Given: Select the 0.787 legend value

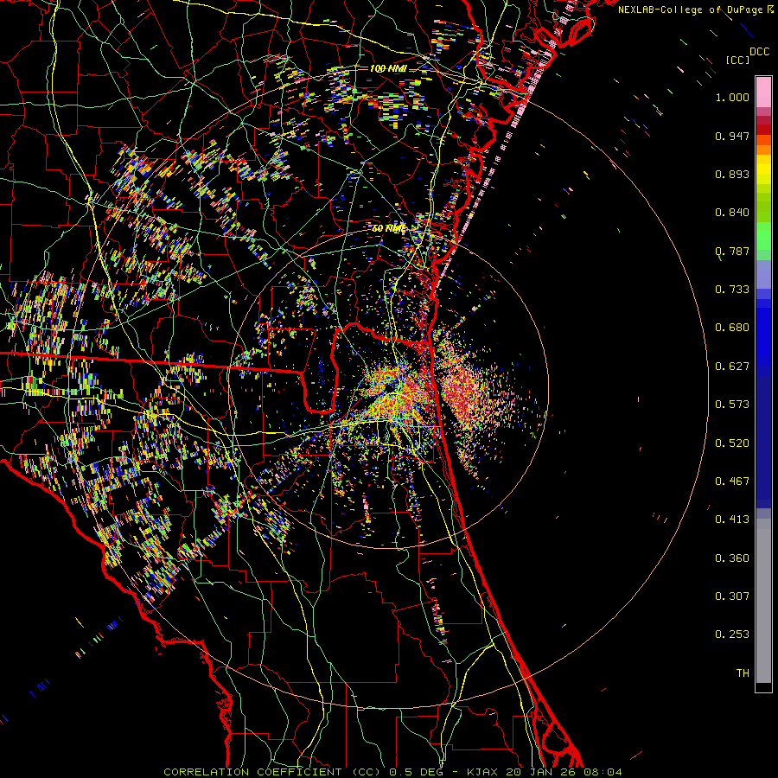Looking at the screenshot, I should (732, 251).
